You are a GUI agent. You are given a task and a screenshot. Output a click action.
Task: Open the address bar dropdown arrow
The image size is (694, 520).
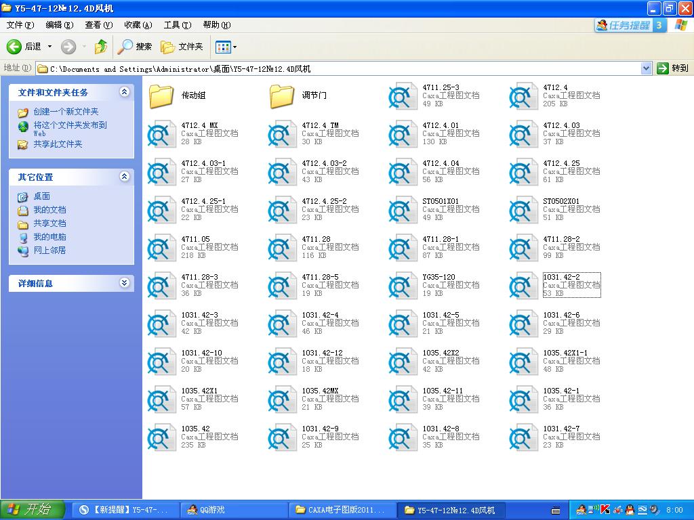coord(646,68)
